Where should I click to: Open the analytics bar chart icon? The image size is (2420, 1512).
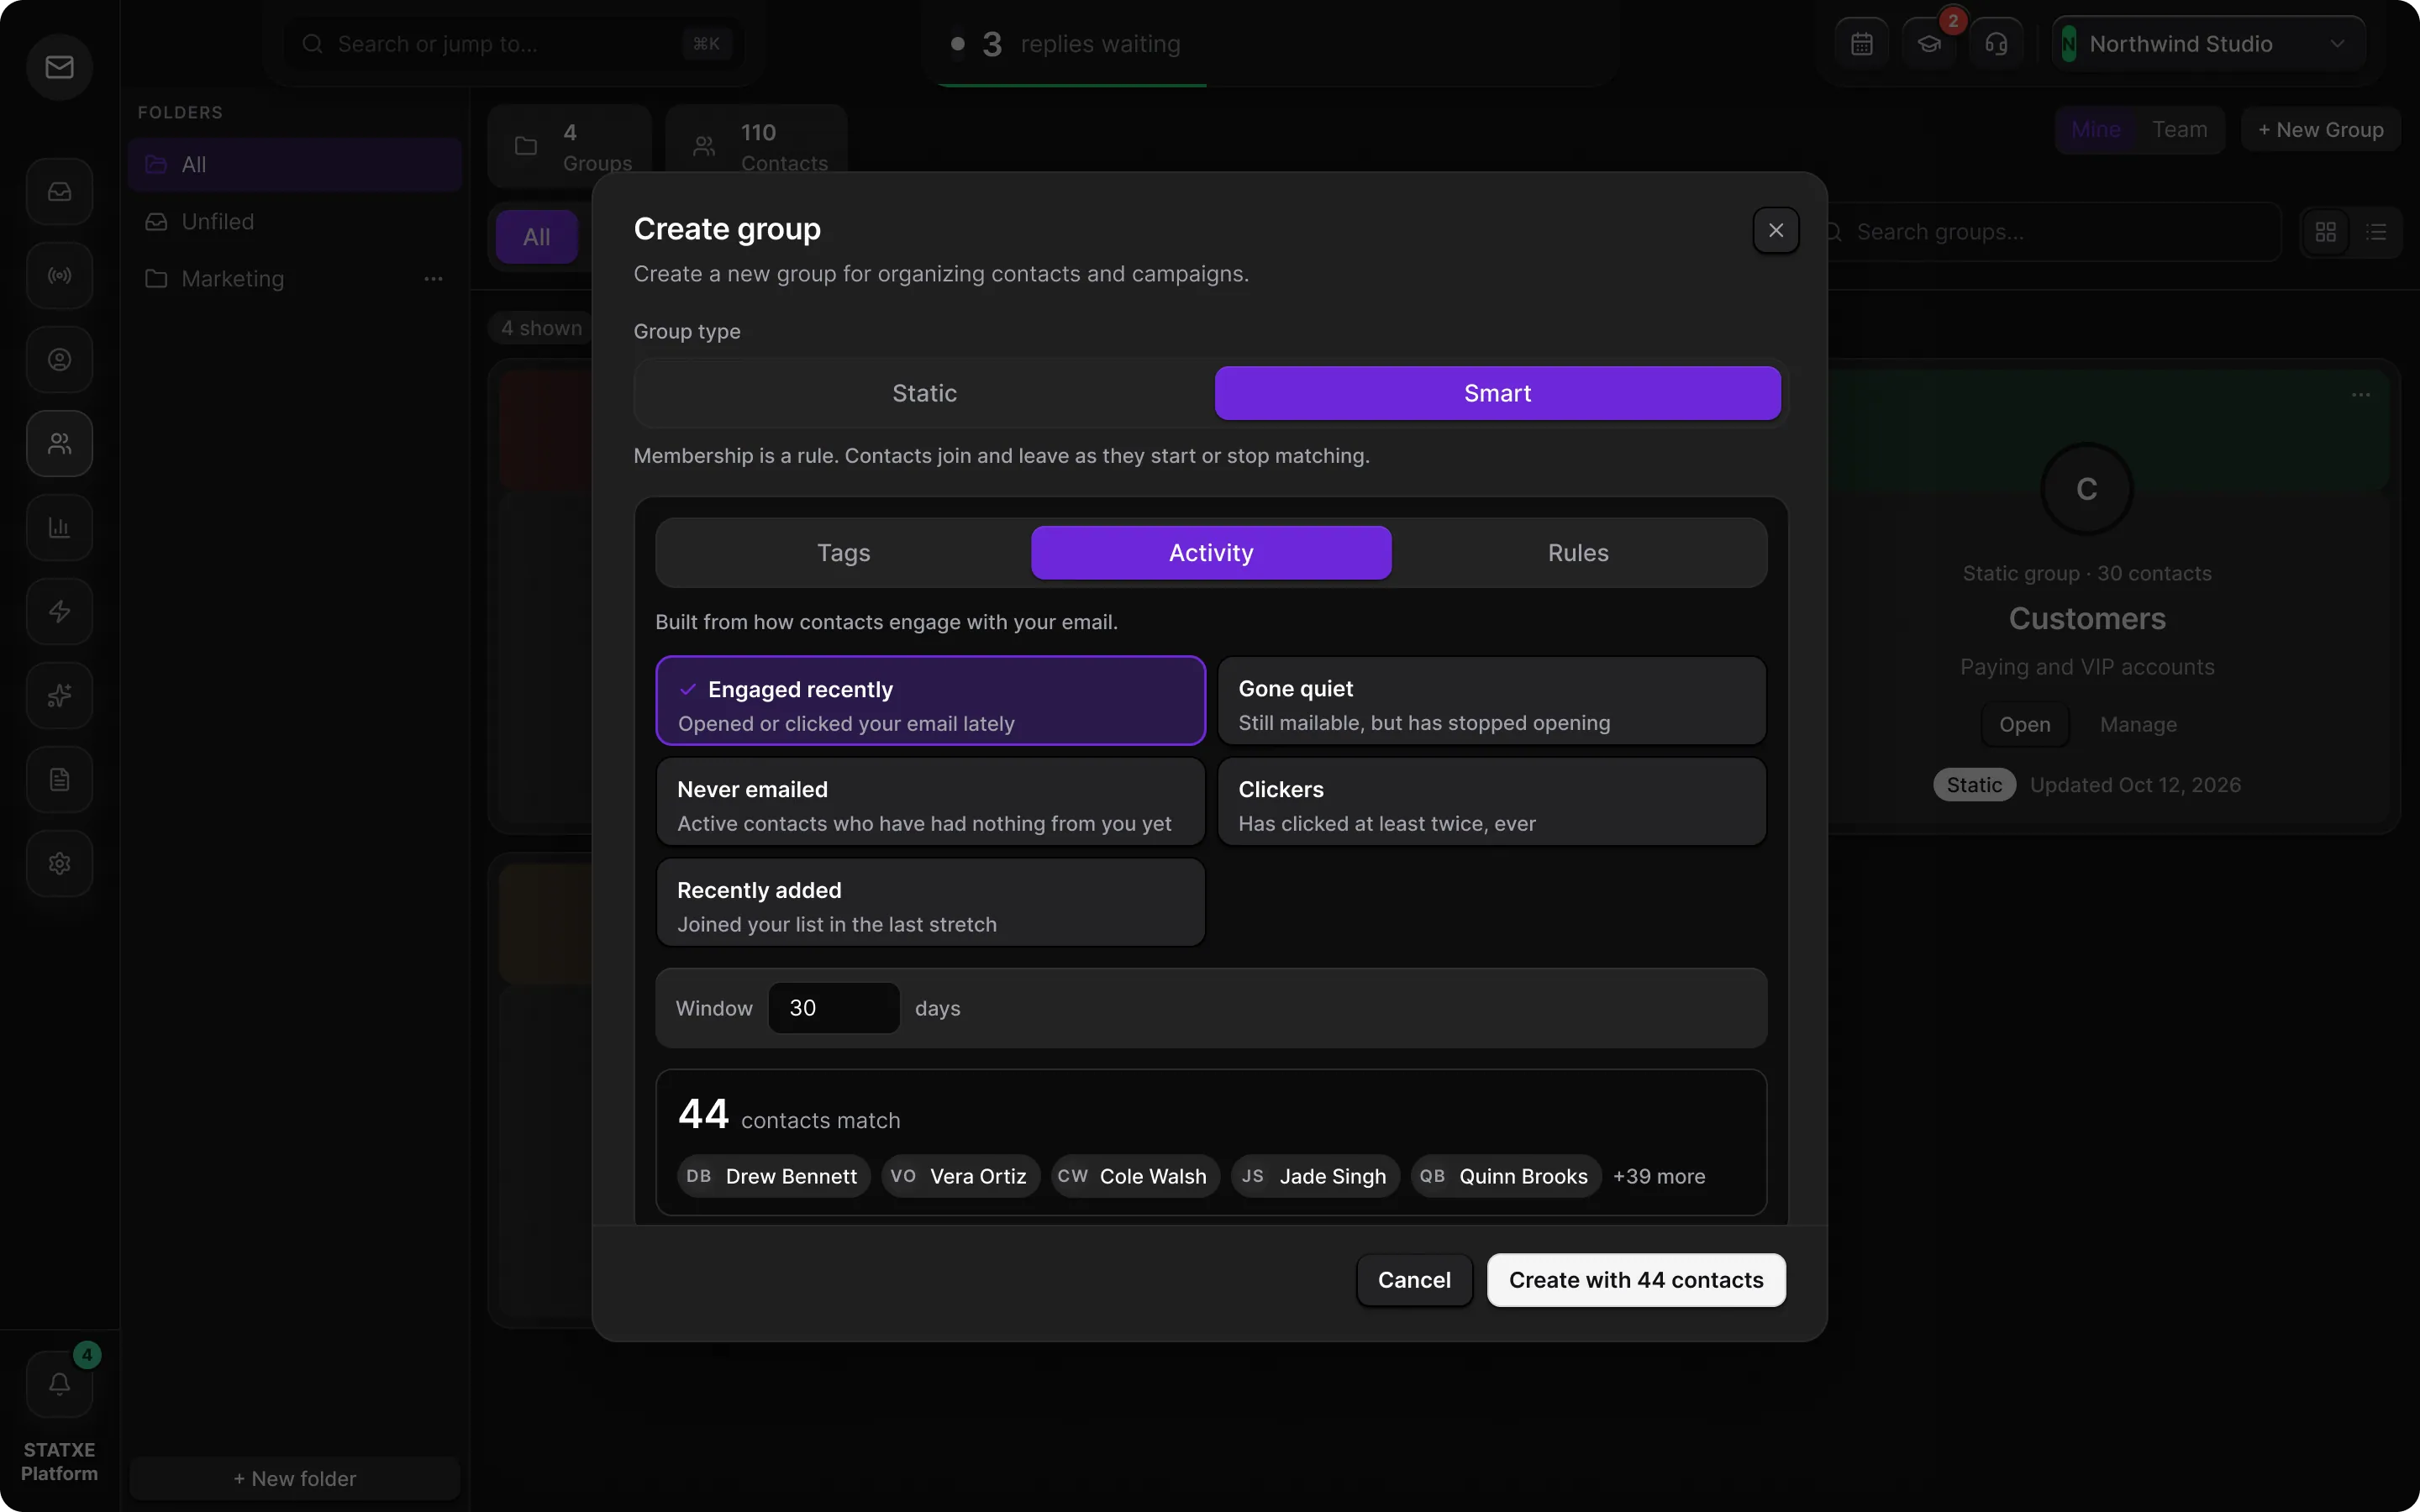(x=59, y=527)
